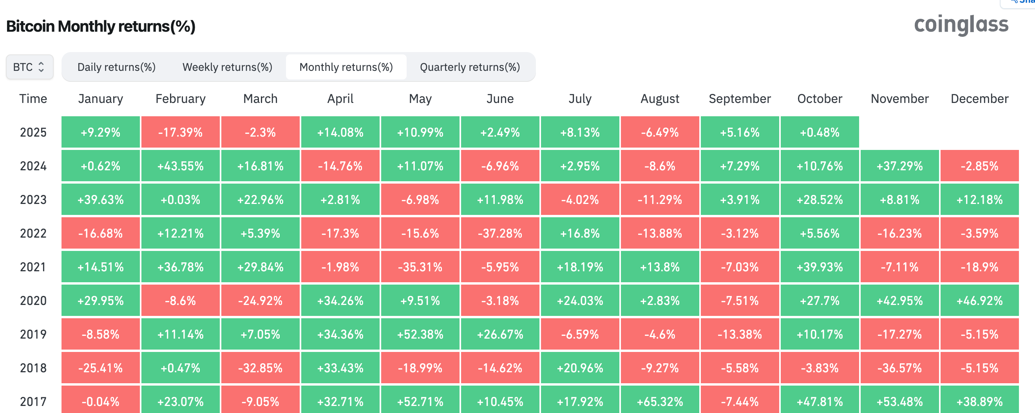Screen dimensions: 1035x413
Task: Select the December column header
Action: pos(979,99)
